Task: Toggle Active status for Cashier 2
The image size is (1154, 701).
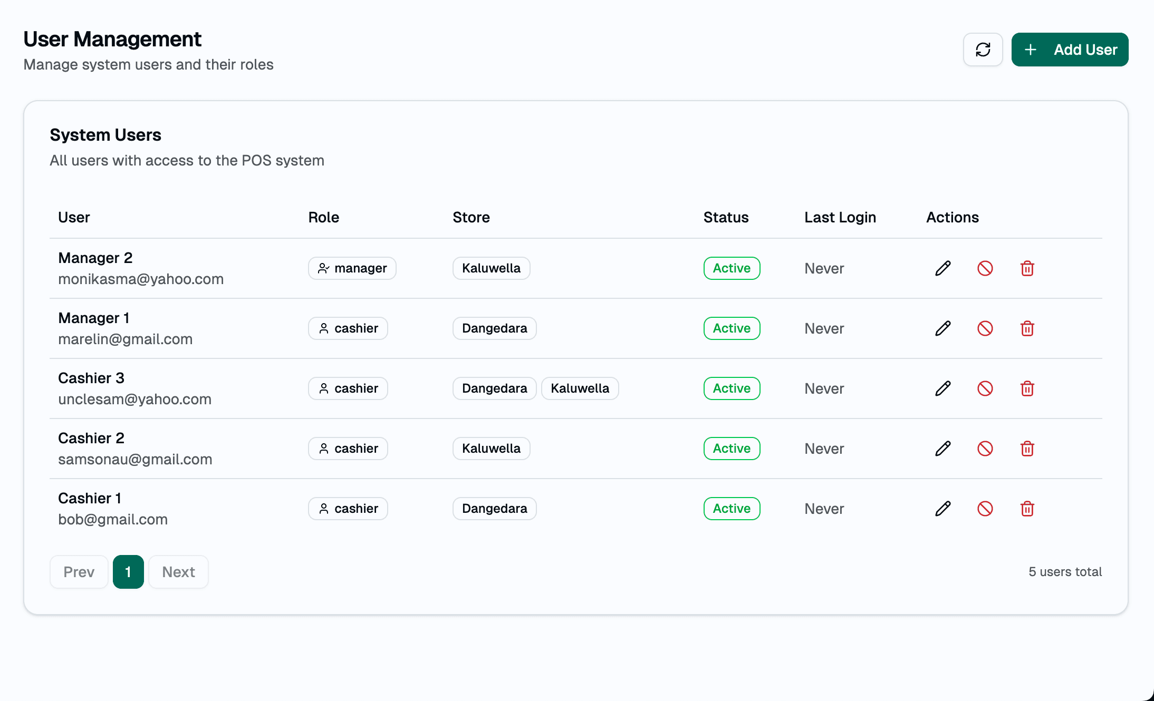Action: pyautogui.click(x=732, y=449)
